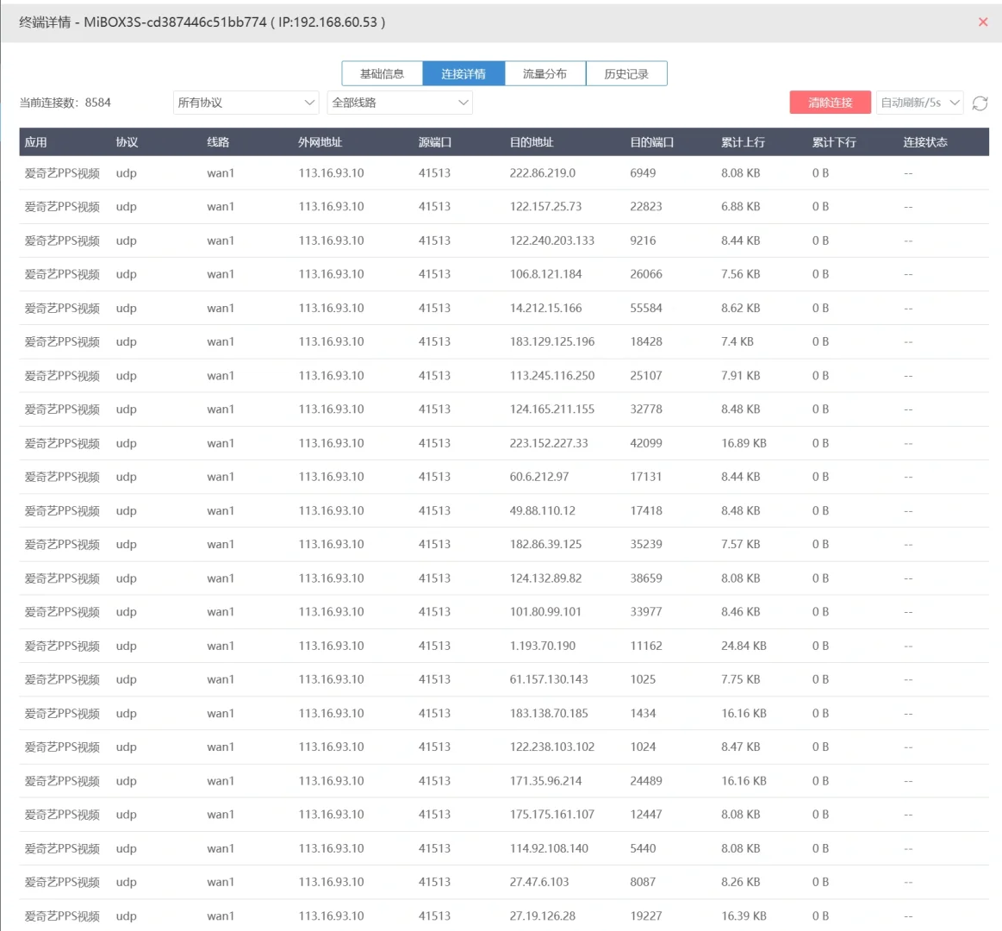
Task: Click upload value 24.84 KB
Action: click(744, 646)
